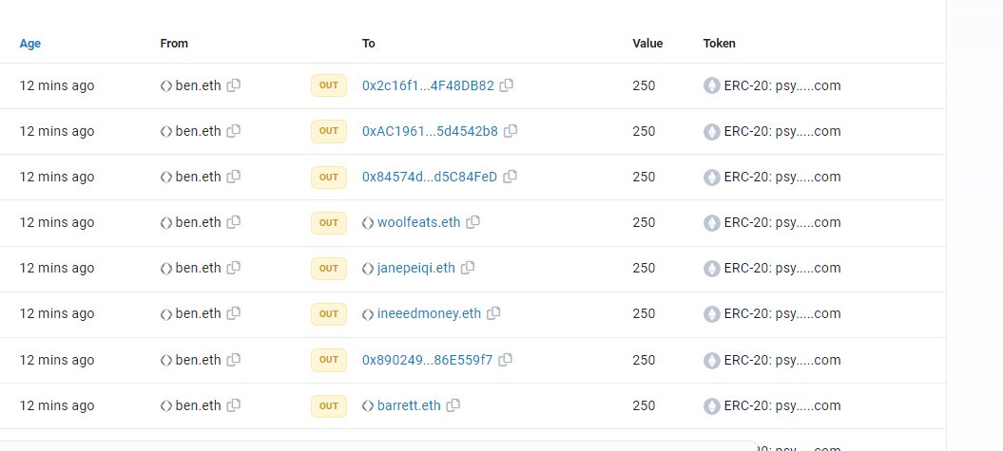Click the ENS icon beside woolfeats.eth
Screen dimensions: 1003x451
(368, 223)
